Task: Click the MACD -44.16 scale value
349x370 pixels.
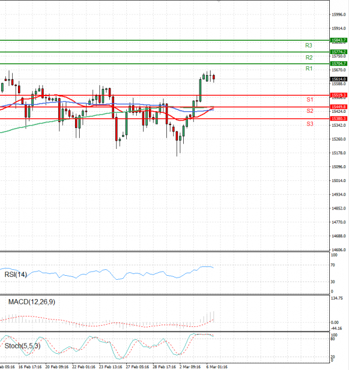Action: click(336, 329)
